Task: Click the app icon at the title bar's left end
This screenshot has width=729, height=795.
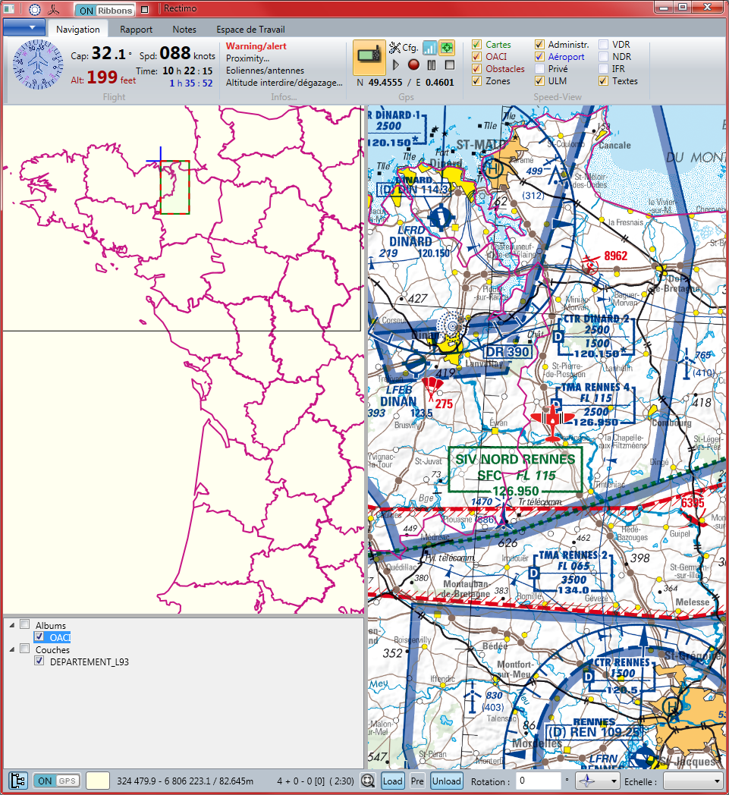Action: pyautogui.click(x=8, y=8)
